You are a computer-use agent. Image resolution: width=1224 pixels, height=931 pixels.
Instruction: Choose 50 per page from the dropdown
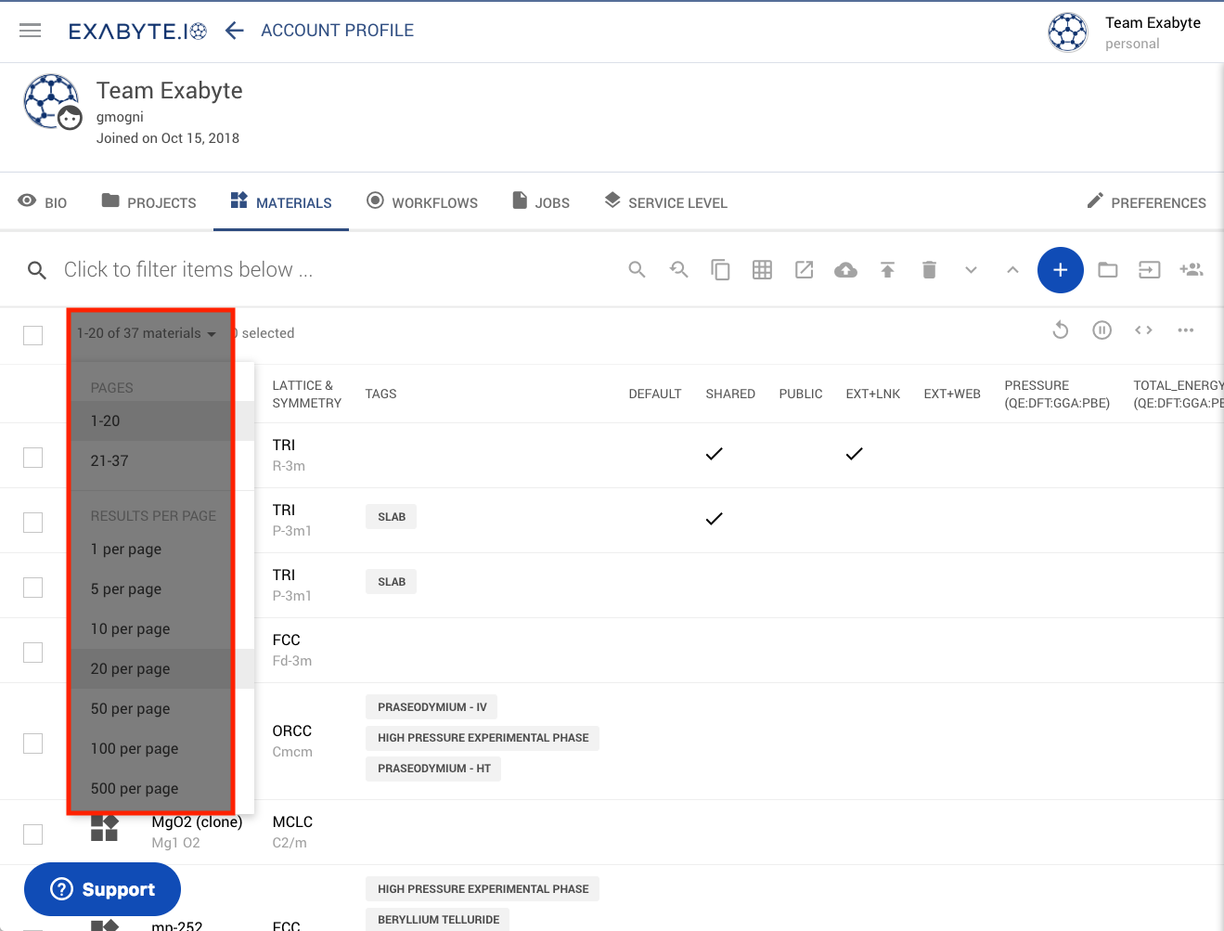[129, 708]
